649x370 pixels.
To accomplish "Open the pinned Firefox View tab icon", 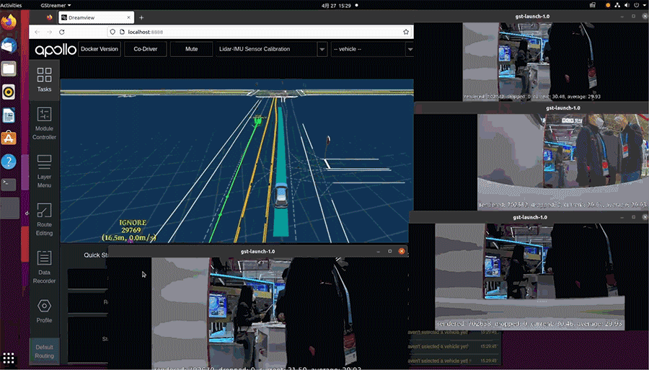I will 50,17.
